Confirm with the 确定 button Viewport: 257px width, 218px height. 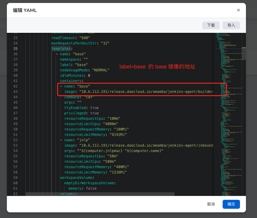click(231, 204)
